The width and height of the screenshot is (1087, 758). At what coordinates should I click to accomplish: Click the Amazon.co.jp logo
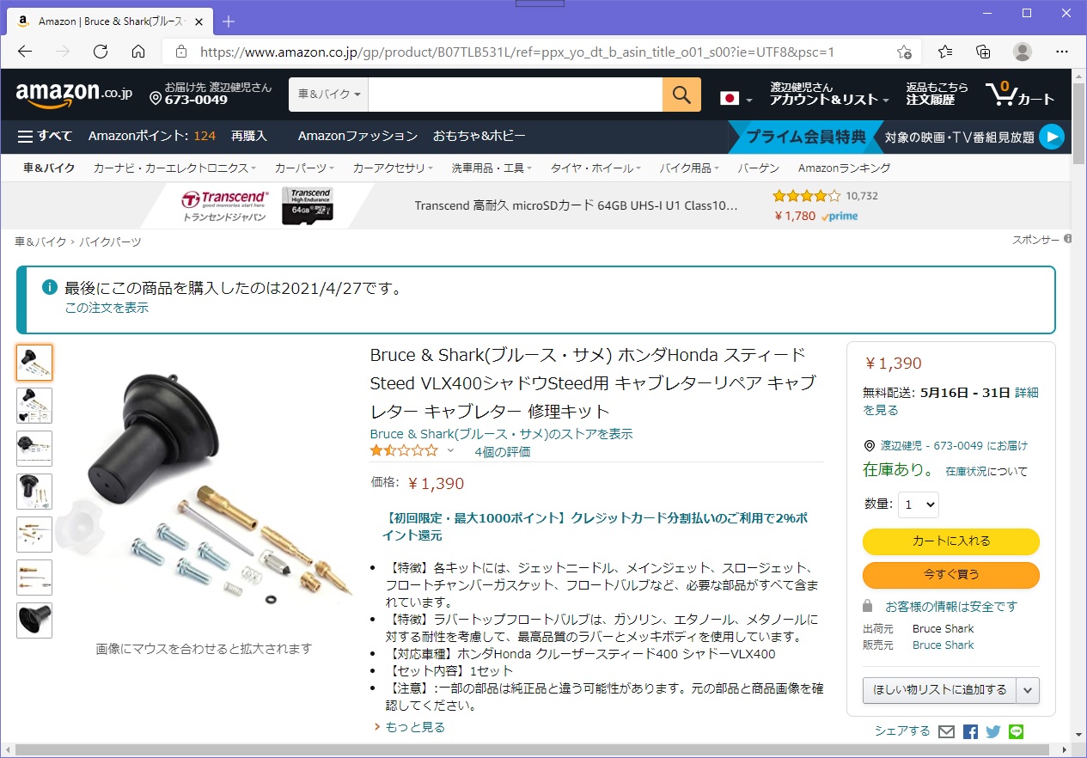[x=74, y=95]
